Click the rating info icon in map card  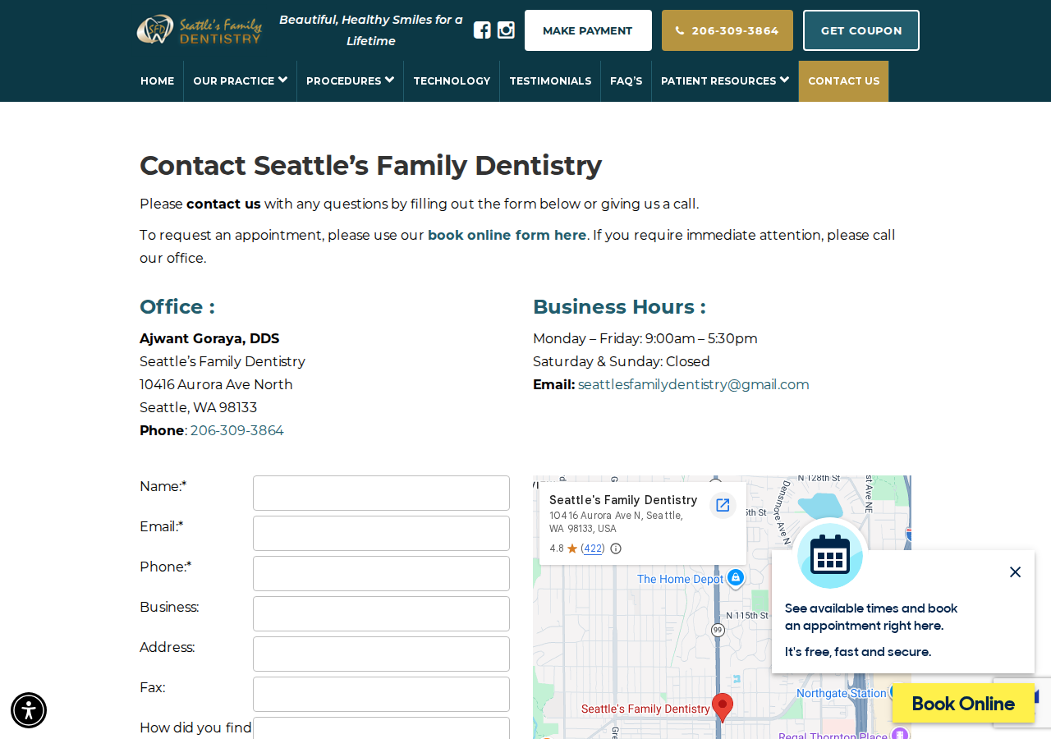[616, 549]
